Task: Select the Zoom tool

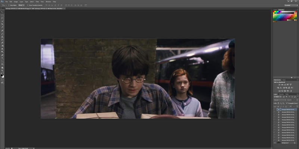Action: 2,70
